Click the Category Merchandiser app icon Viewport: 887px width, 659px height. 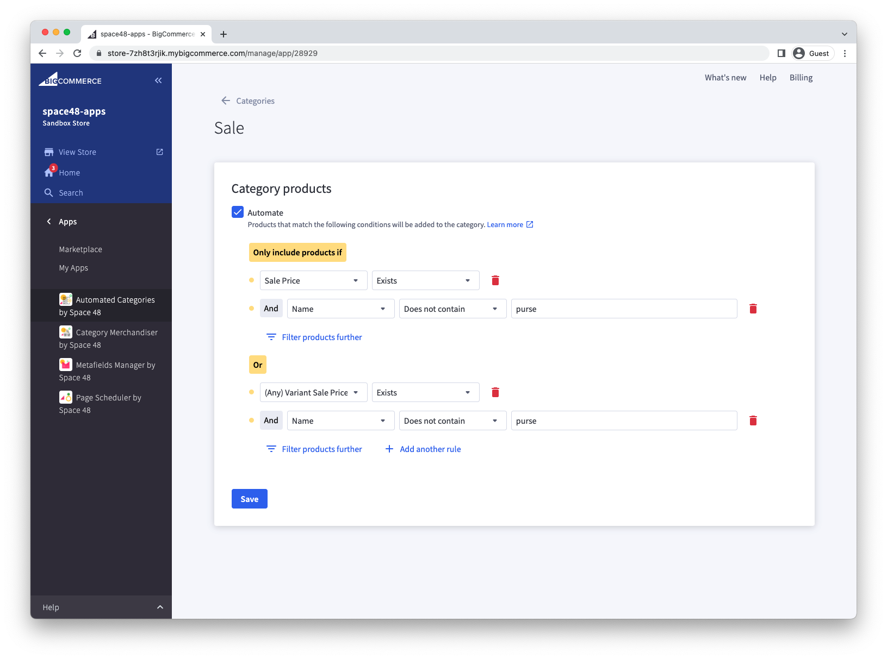66,332
